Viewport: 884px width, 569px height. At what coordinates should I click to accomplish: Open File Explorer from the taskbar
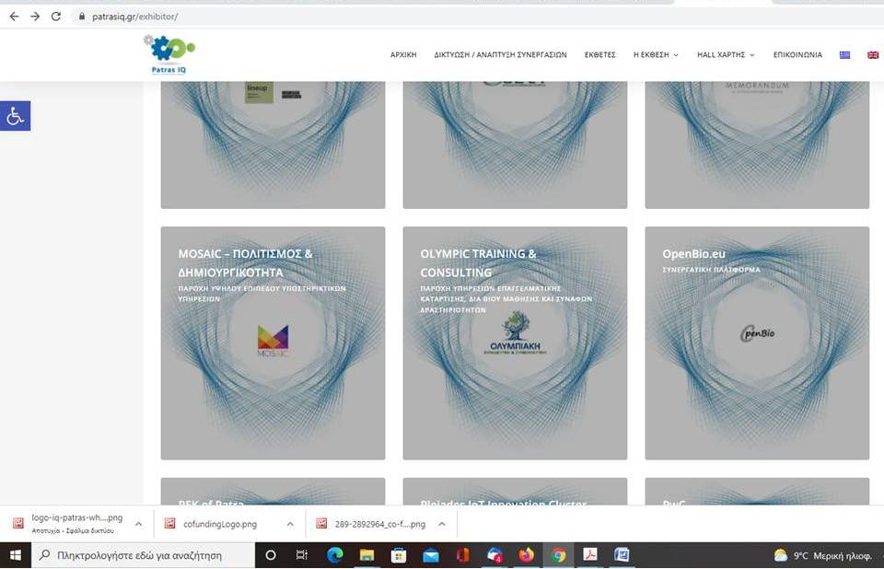point(367,555)
